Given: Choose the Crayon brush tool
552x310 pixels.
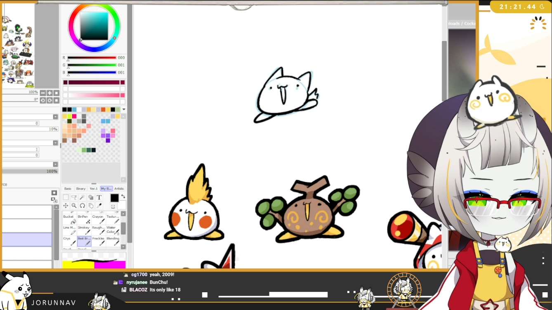Looking at the screenshot, I should 99,219.
